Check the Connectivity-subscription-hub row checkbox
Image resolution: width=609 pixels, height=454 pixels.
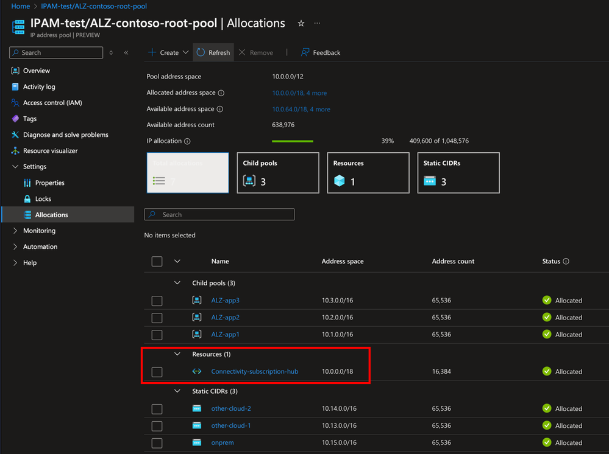(x=157, y=372)
